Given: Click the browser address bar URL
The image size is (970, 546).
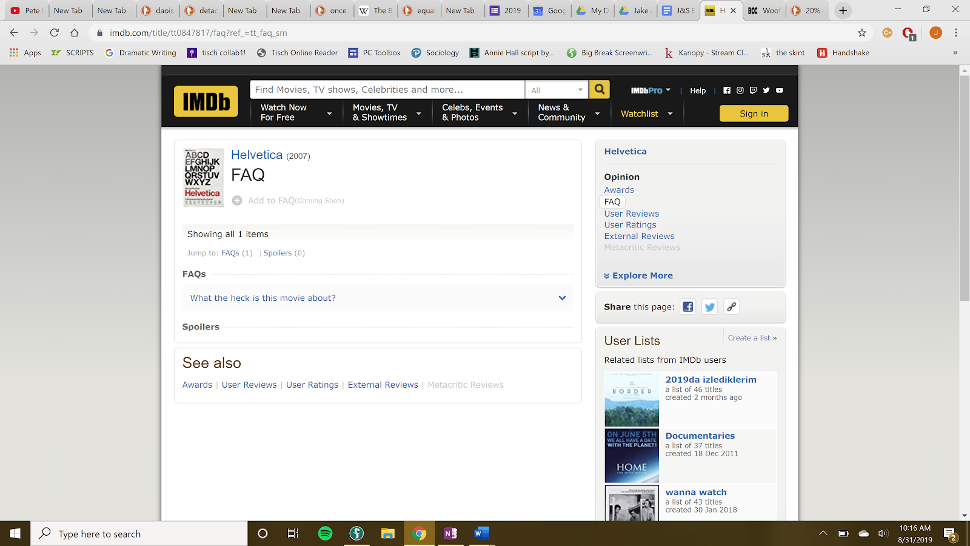Looking at the screenshot, I should pyautogui.click(x=198, y=33).
